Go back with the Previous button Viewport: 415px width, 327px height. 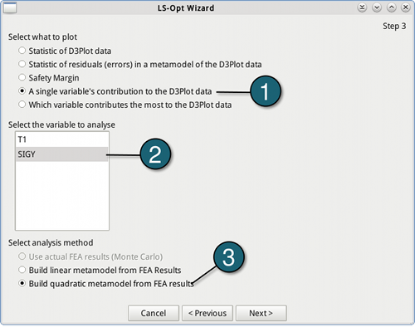pyautogui.click(x=207, y=313)
